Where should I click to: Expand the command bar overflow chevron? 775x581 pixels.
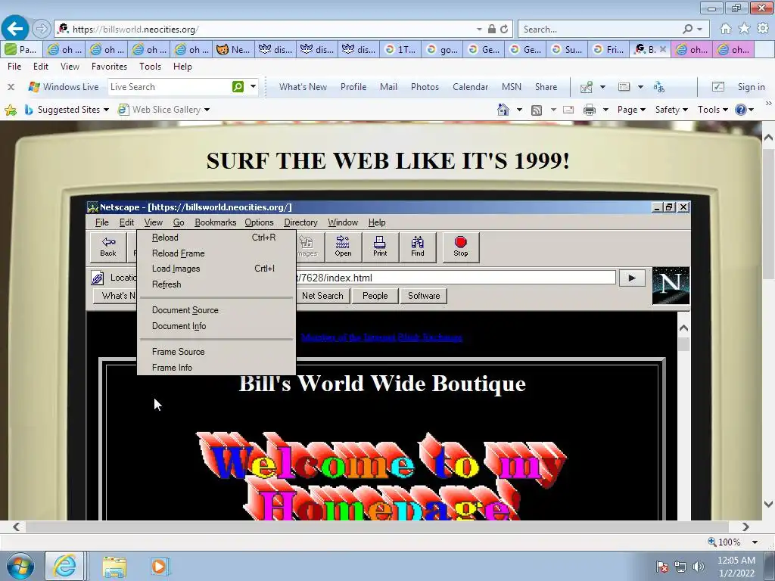pyautogui.click(x=768, y=103)
